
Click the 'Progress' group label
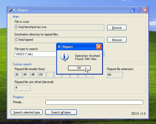18,97
